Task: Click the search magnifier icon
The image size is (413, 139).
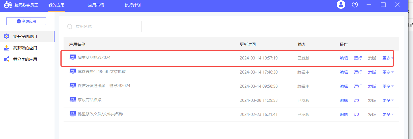Action: (70, 27)
